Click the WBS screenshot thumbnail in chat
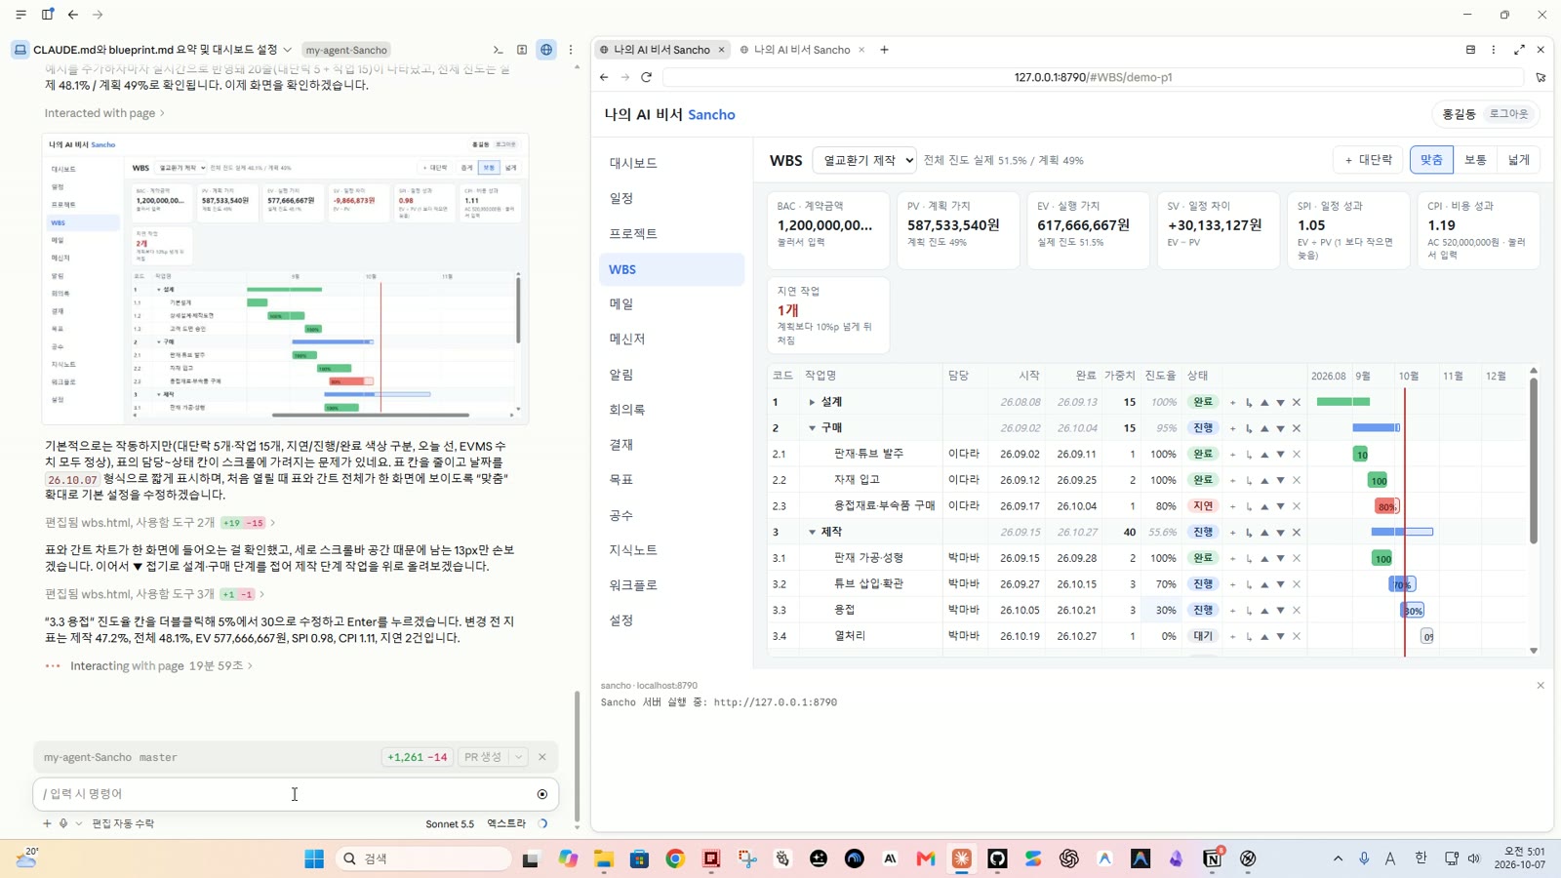 click(285, 279)
